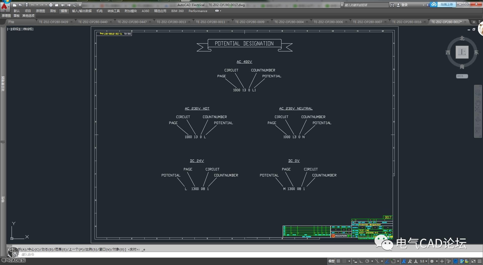Click the binoculars search icon
This screenshot has height=265, width=483.
(392, 5)
